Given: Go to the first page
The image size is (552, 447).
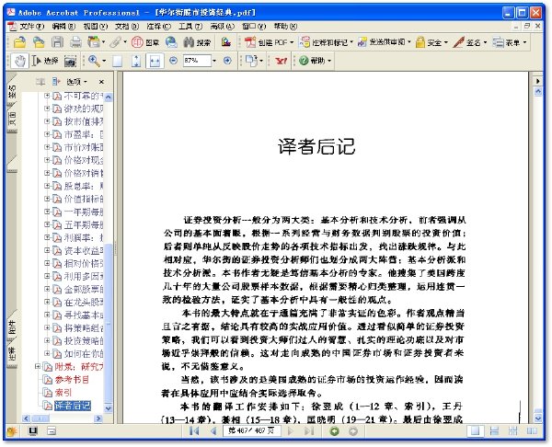Looking at the screenshot, I should click(194, 430).
